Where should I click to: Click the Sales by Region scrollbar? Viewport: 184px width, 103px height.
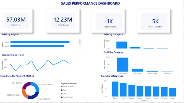[80, 42]
